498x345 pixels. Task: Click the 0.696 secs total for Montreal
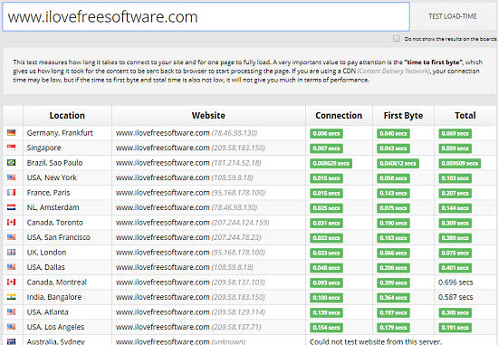tap(455, 283)
